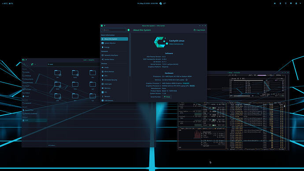The width and height of the screenshot is (304, 171).
Task: Select PCI in the Devices list
Action: pyautogui.click(x=115, y=92)
